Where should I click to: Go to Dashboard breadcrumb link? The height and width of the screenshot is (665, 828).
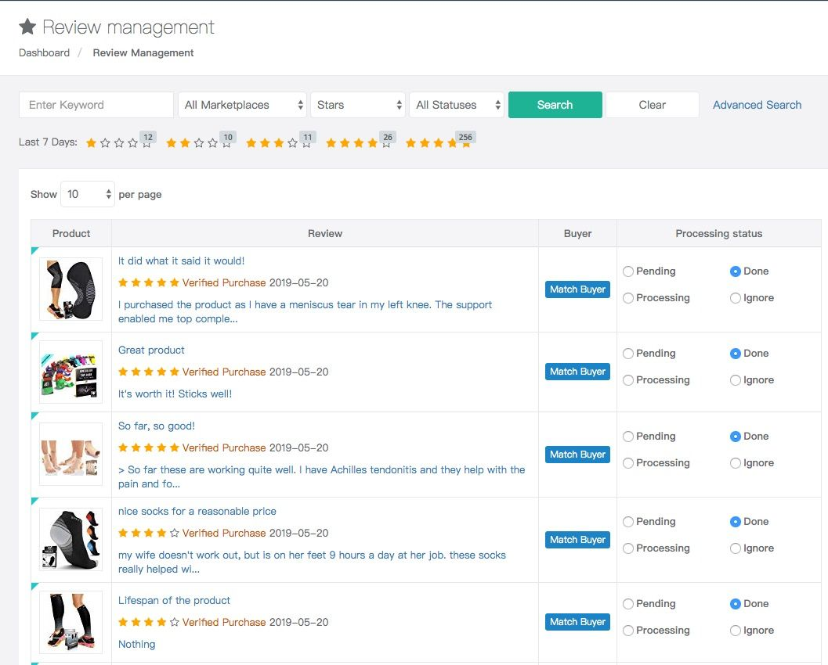(44, 53)
